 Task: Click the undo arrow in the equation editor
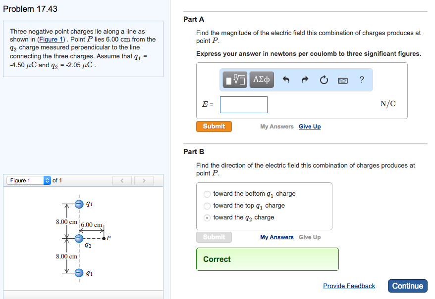286,80
